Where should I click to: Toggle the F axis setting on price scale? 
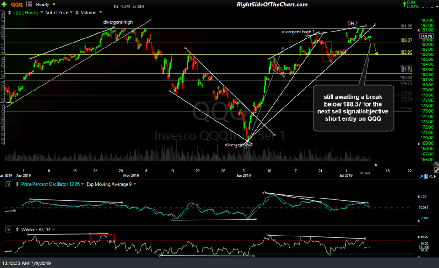pyautogui.click(x=435, y=176)
